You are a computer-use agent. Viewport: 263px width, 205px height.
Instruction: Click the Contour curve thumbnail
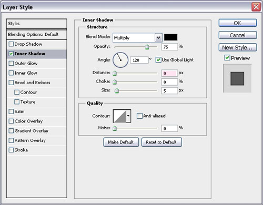pos(120,116)
